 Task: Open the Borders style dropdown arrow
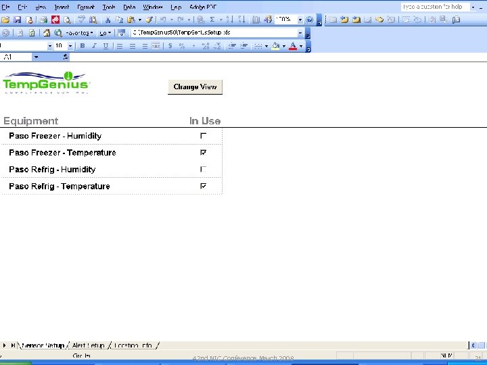pyautogui.click(x=266, y=46)
